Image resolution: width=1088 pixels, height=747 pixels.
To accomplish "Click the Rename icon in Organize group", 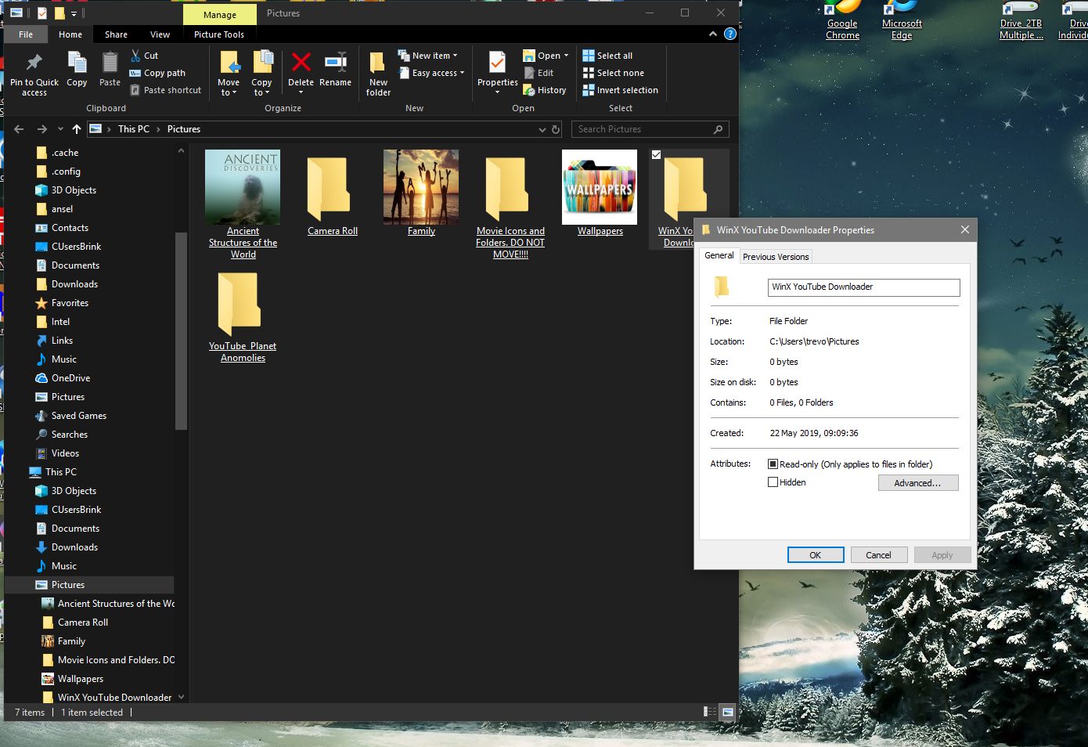I will click(x=335, y=62).
